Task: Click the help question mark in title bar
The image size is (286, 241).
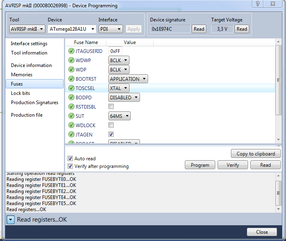Action: click(x=258, y=4)
